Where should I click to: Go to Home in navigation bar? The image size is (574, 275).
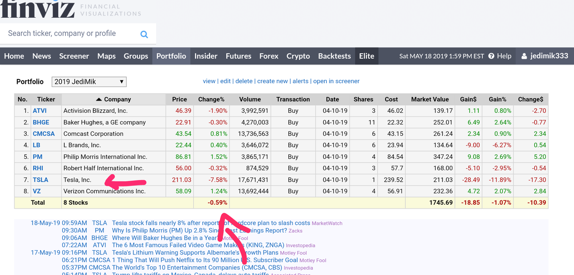(14, 56)
